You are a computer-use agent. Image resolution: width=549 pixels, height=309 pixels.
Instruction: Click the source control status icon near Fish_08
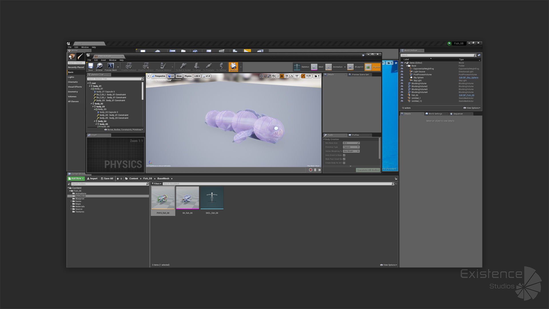tap(449, 43)
